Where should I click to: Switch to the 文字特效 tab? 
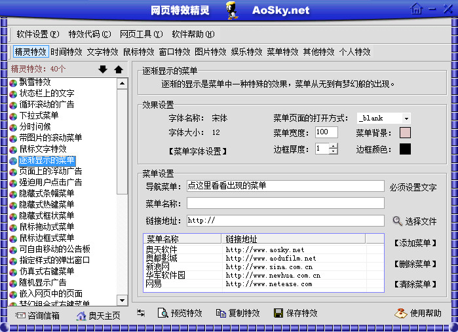[x=102, y=52]
